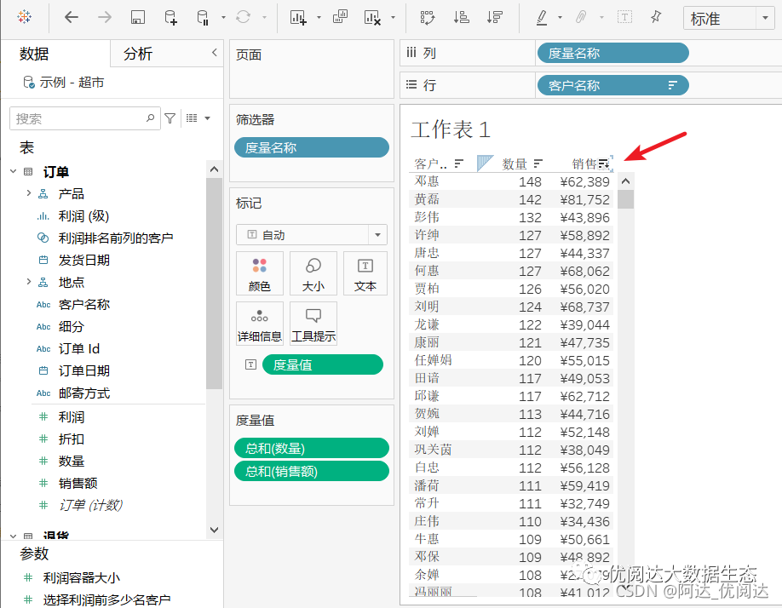The image size is (782, 608).
Task: Click the magnifier search icon
Action: pyautogui.click(x=150, y=118)
